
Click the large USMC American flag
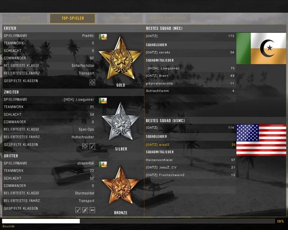(261, 140)
